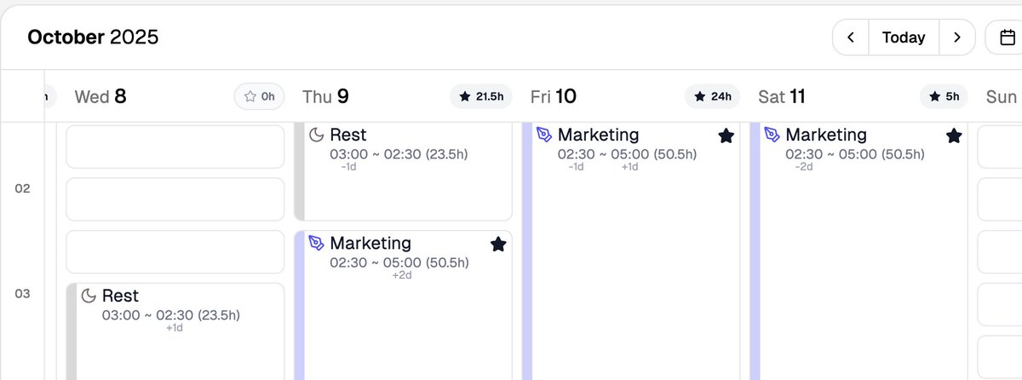1022x380 pixels.
Task: Click the moon icon on Thursday's Rest event
Action: coord(316,135)
